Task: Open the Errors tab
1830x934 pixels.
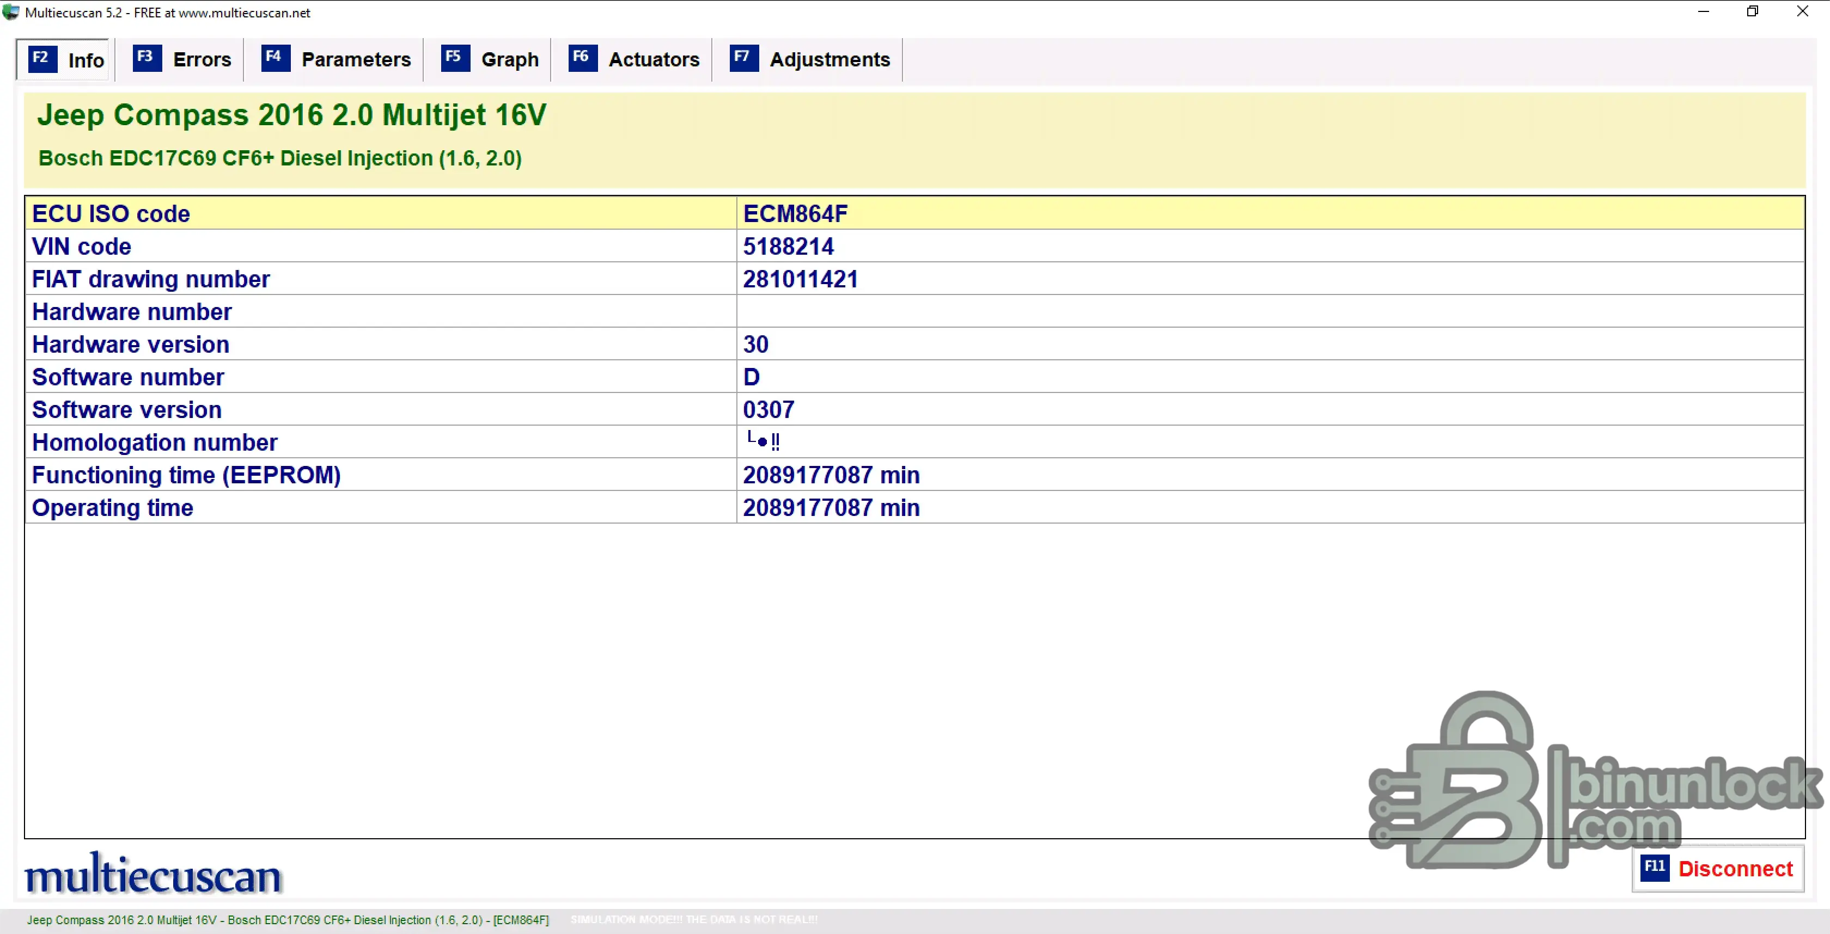Action: 182,60
